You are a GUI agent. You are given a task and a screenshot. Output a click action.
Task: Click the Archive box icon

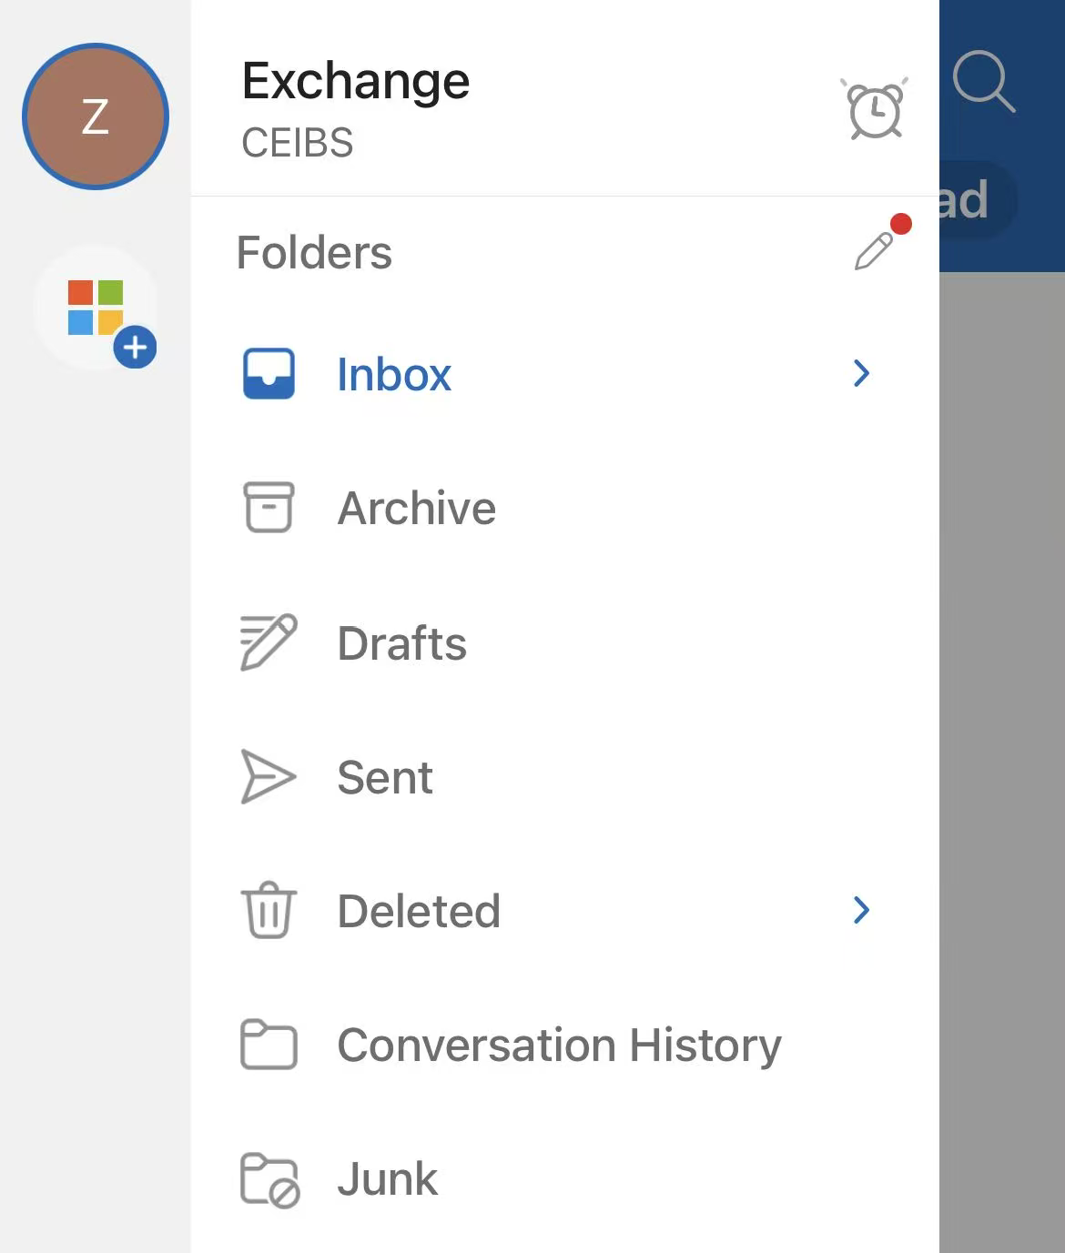point(269,507)
